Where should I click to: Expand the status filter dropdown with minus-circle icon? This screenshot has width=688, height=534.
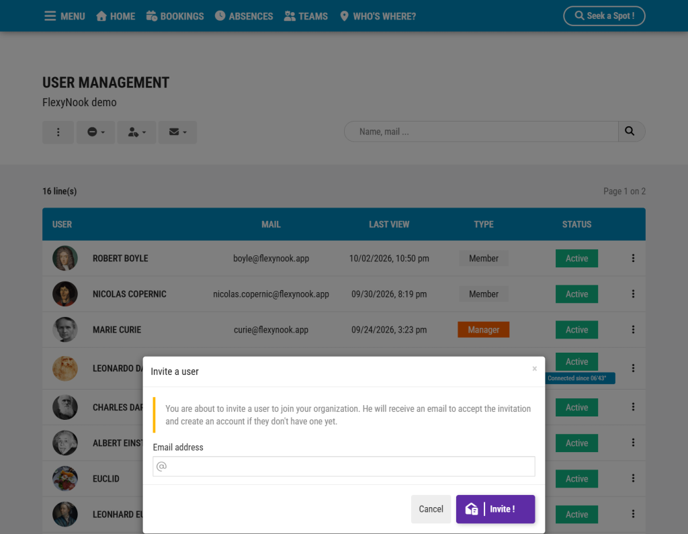point(95,132)
